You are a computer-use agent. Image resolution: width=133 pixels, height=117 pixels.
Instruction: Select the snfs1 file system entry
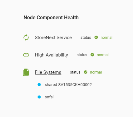pyautogui.click(x=50, y=97)
